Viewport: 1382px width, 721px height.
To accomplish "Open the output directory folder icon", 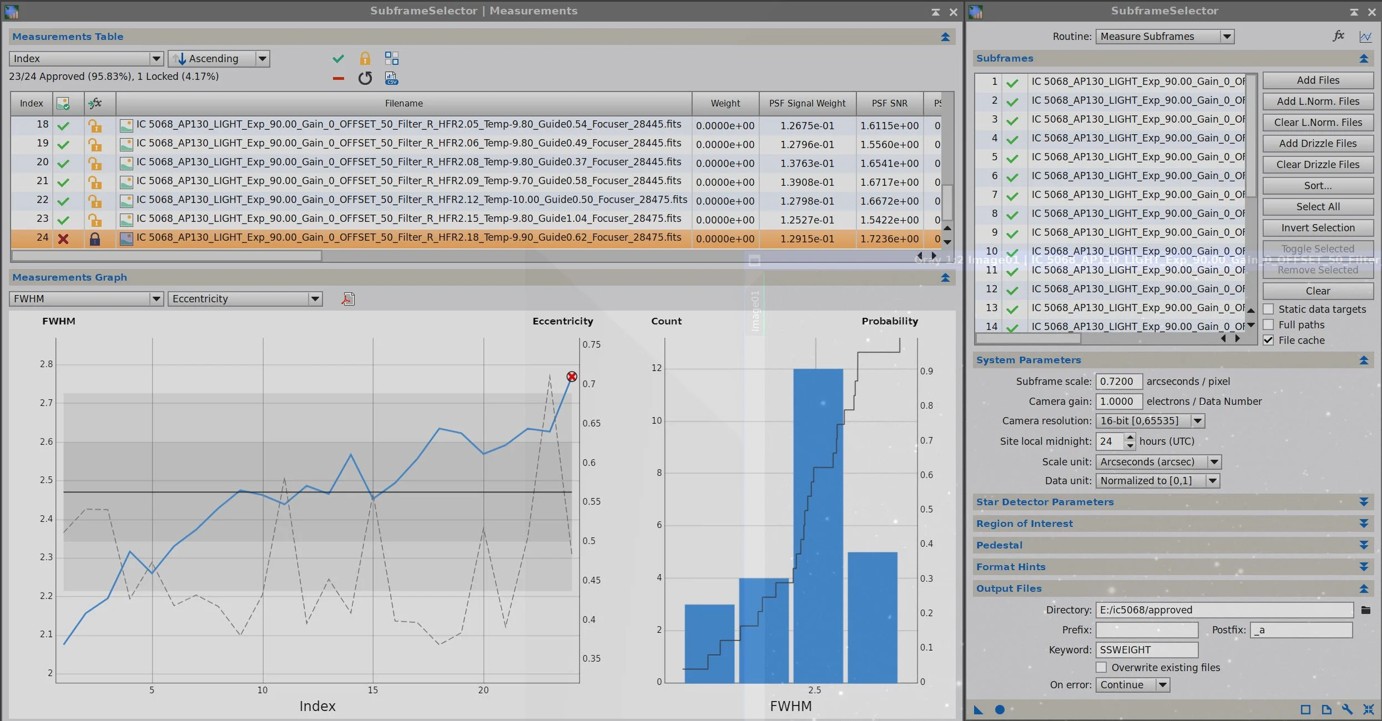I will coord(1366,610).
